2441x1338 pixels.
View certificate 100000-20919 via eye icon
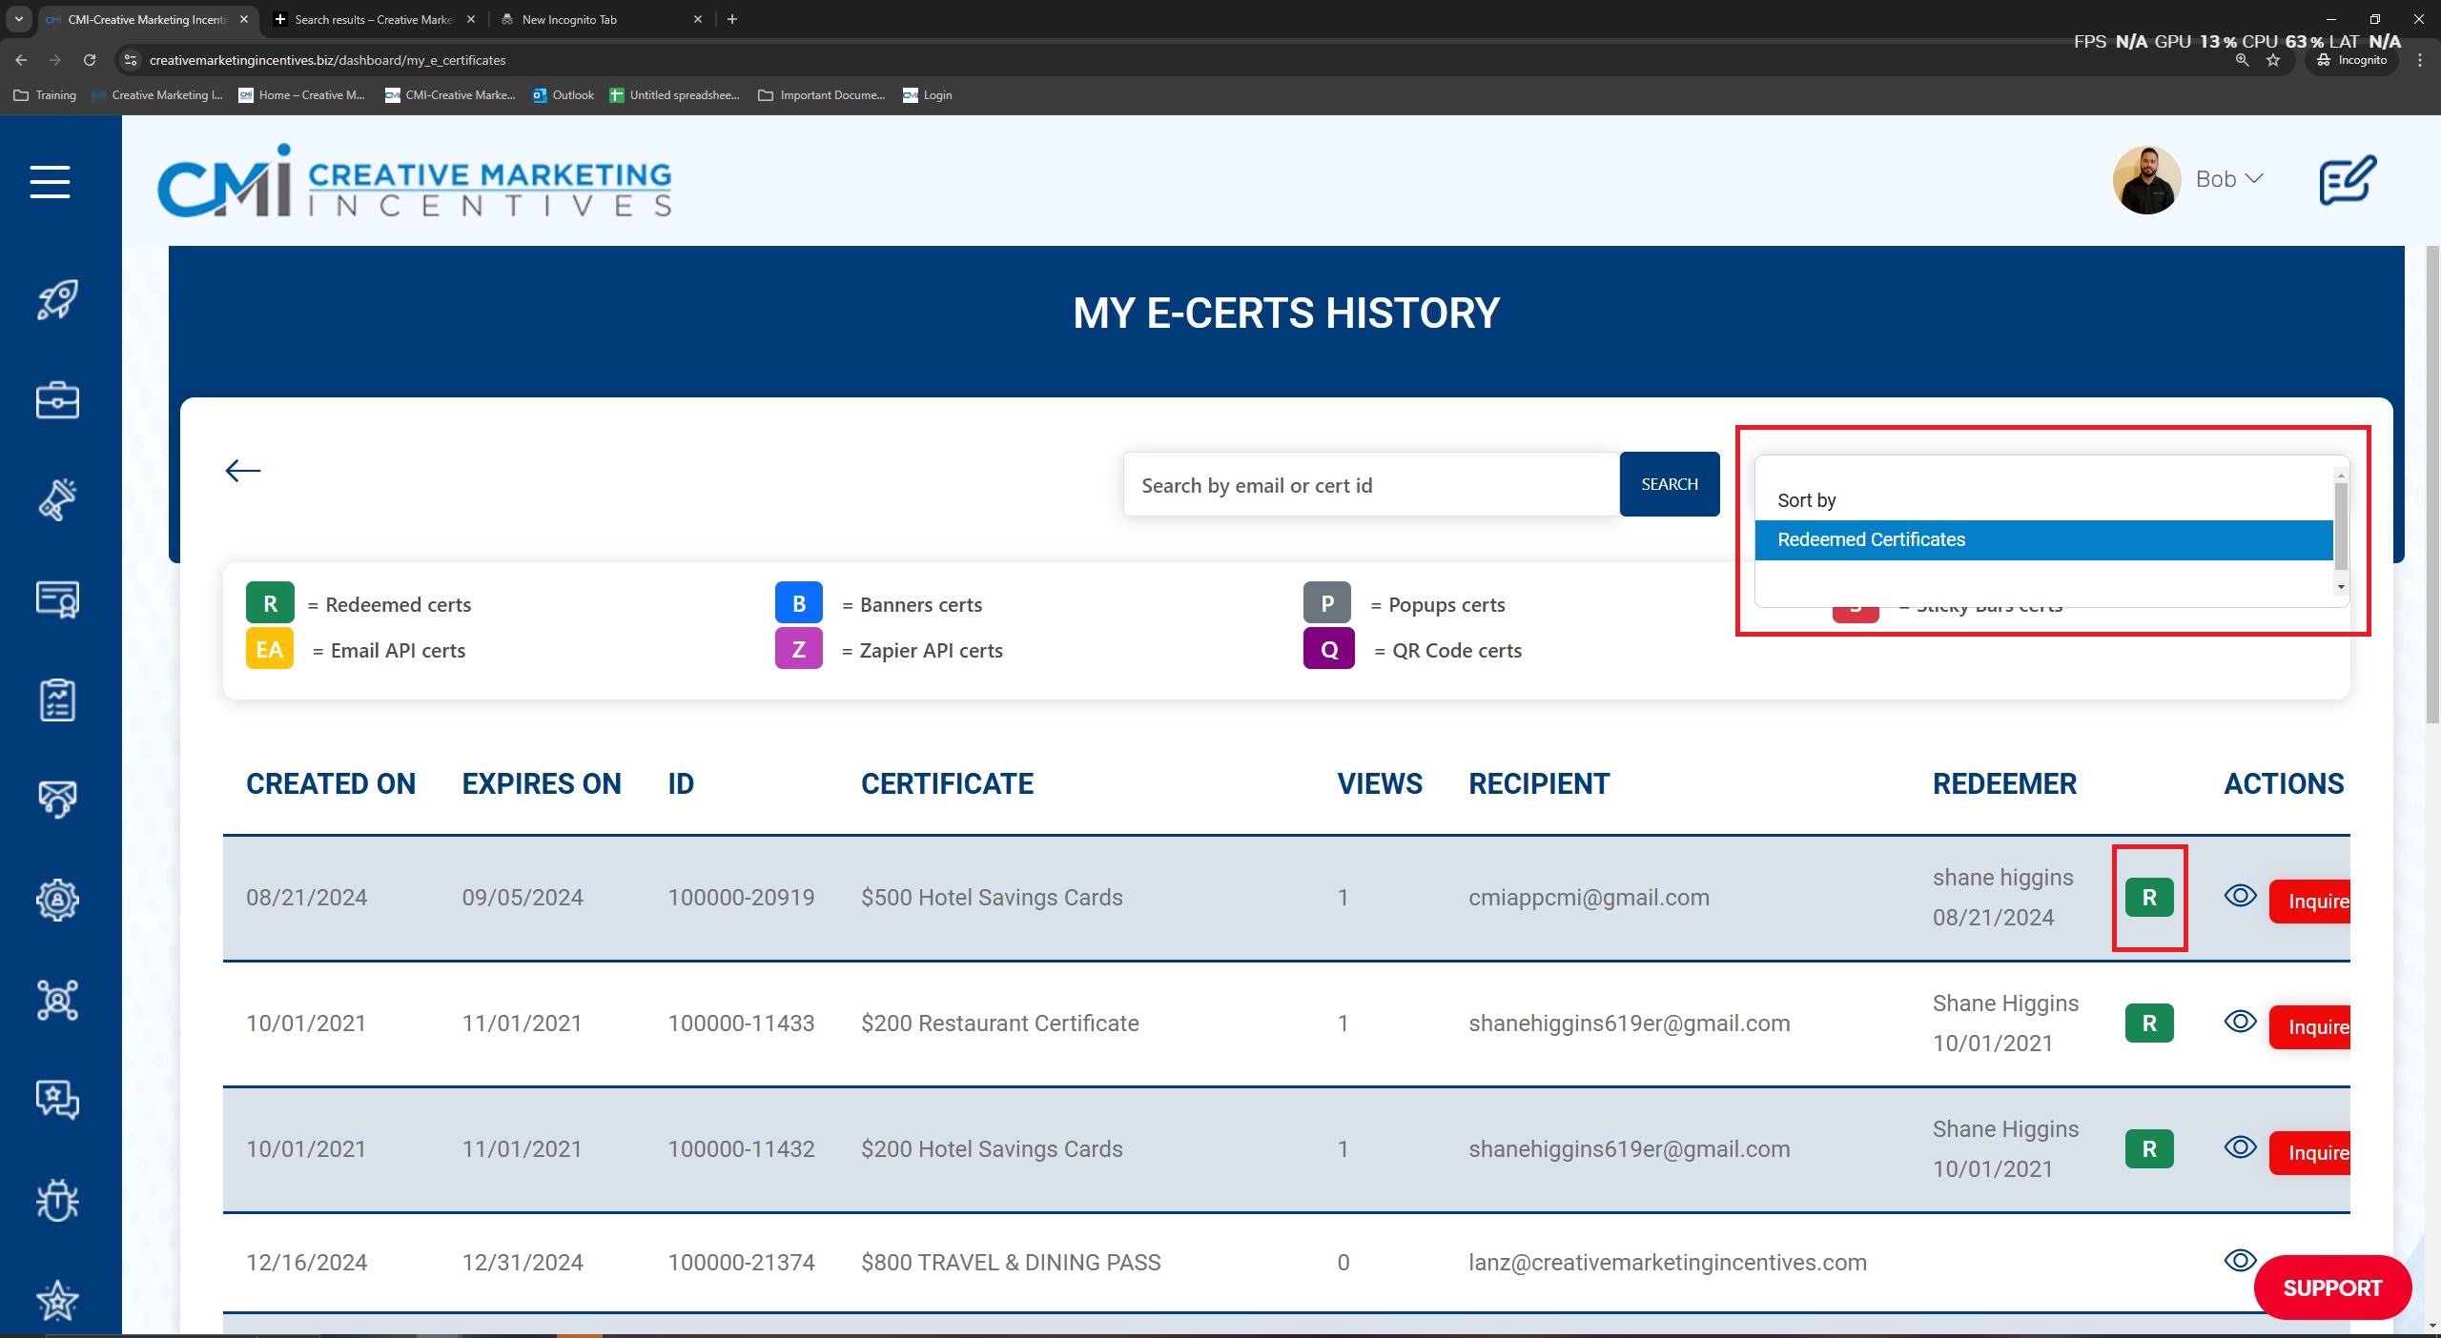2240,896
